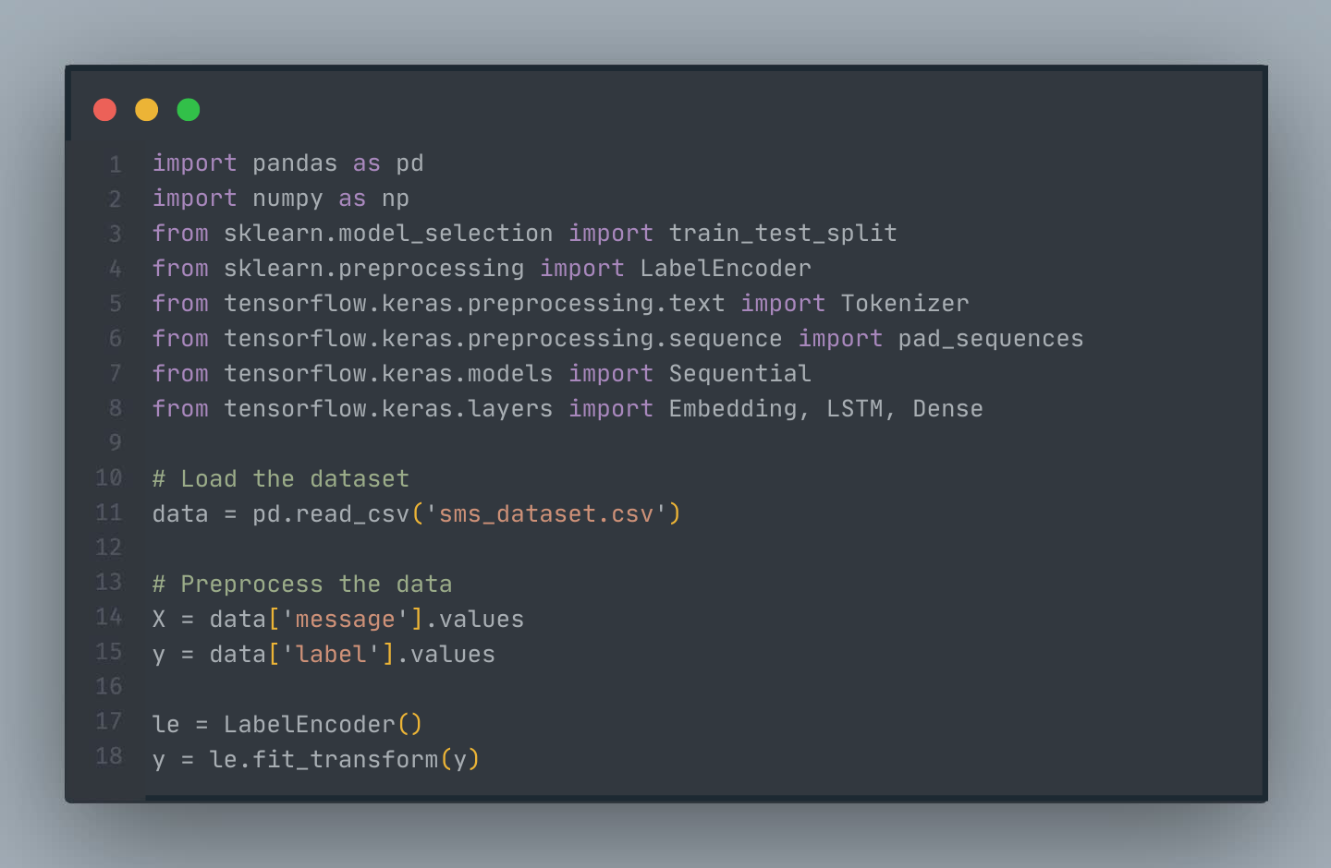Click the Tokenizer class name
Image resolution: width=1331 pixels, height=868 pixels.
(905, 304)
